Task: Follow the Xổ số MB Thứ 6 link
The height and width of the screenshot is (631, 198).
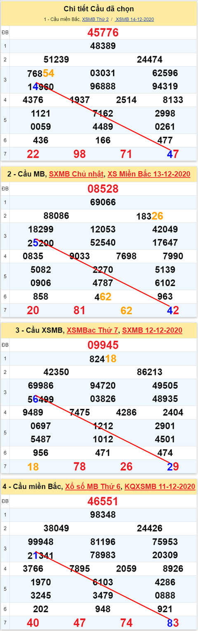Action: pyautogui.click(x=93, y=486)
